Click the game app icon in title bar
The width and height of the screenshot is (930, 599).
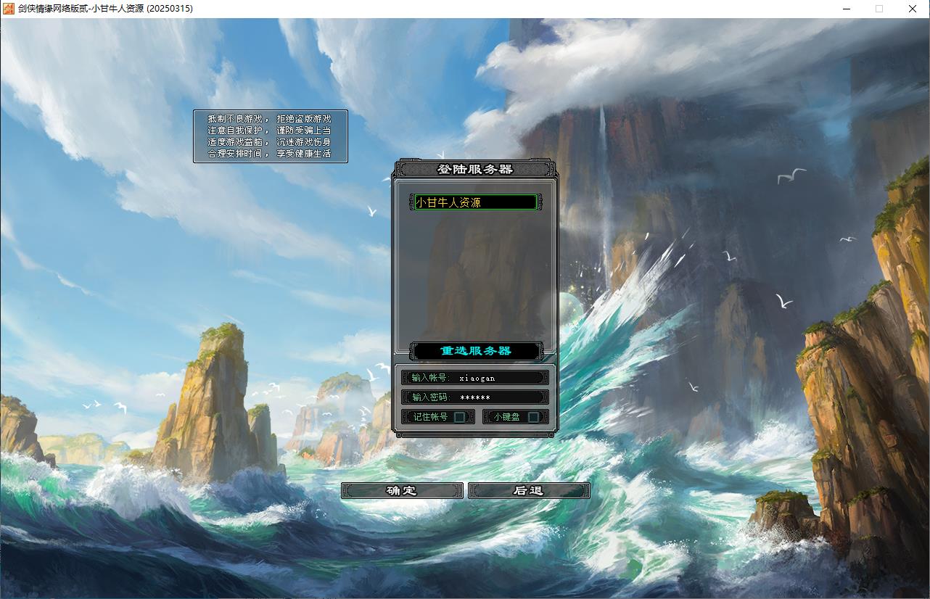(x=9, y=9)
